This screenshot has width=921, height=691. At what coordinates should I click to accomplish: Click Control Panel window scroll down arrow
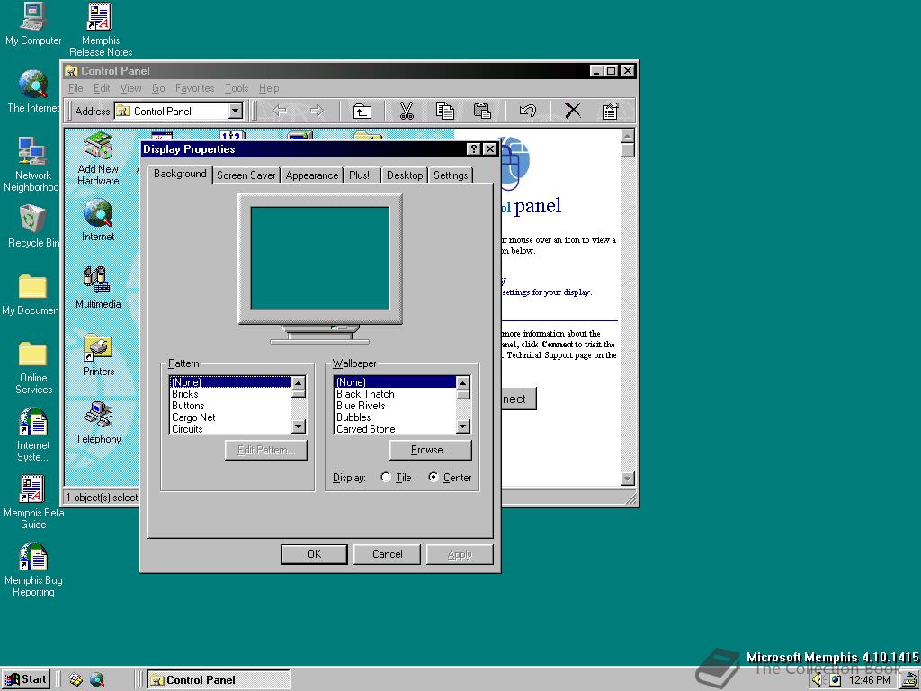pos(627,479)
